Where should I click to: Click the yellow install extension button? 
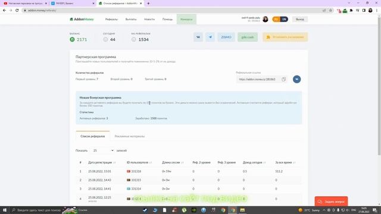285,37
